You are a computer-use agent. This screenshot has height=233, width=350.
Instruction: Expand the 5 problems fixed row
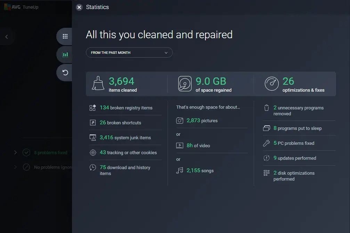15,152
